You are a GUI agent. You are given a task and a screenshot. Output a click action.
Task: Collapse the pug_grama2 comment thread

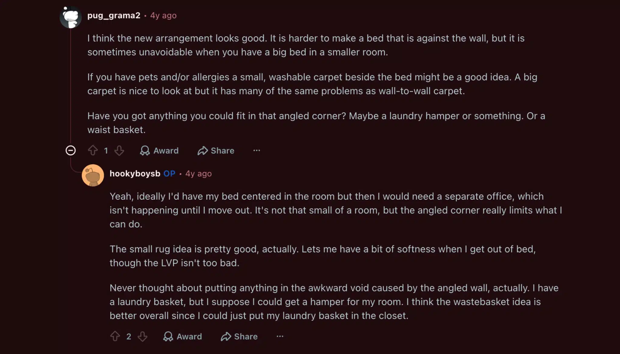click(71, 150)
